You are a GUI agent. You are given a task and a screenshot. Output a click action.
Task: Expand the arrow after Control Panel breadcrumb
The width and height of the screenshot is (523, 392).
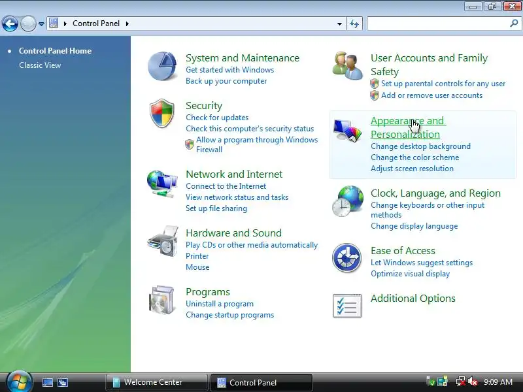pyautogui.click(x=127, y=24)
